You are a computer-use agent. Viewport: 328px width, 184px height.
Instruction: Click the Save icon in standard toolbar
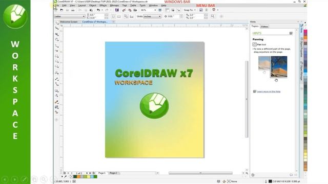coord(67,10)
